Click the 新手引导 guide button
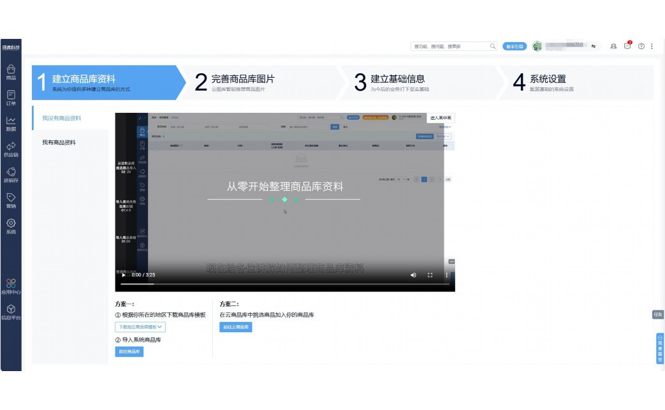 point(515,45)
